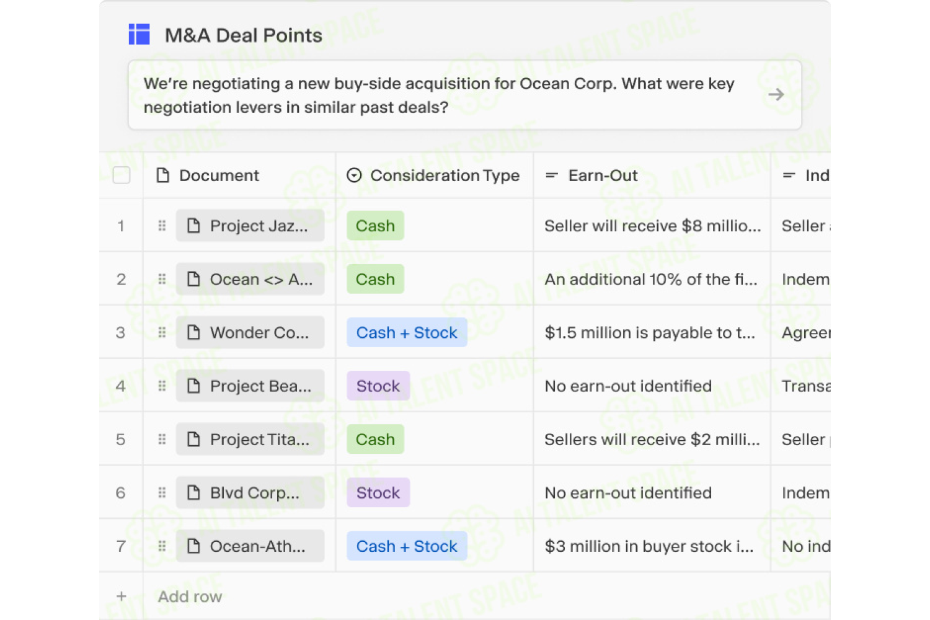Click Add row at the table bottom
Viewport: 930px width, 620px height.
click(x=190, y=596)
